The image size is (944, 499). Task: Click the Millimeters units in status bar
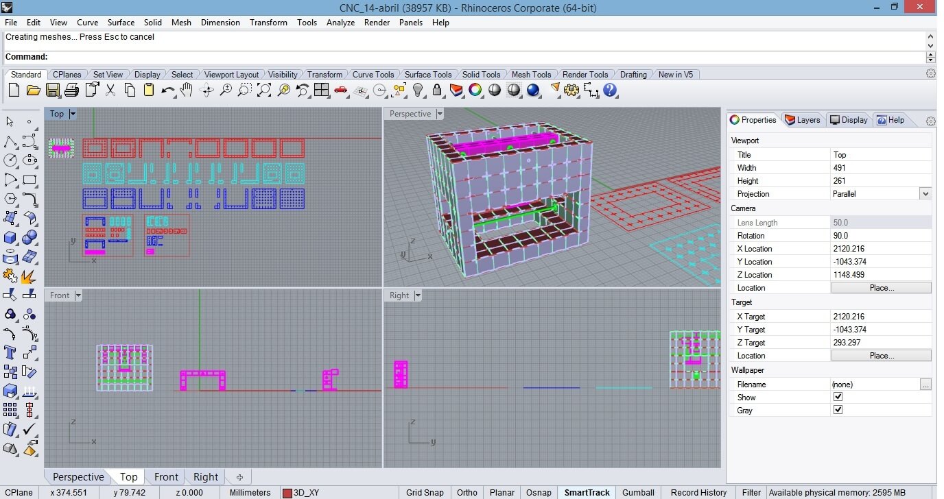tap(250, 492)
